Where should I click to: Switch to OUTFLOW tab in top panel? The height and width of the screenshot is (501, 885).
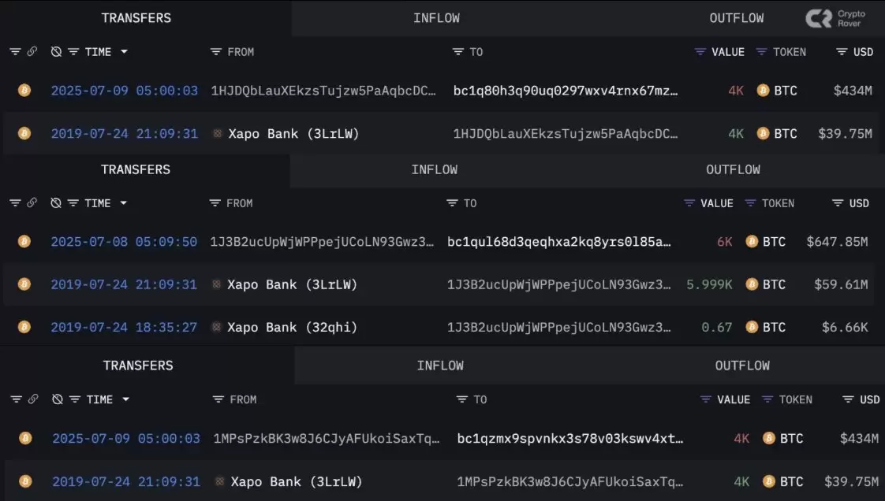[737, 18]
